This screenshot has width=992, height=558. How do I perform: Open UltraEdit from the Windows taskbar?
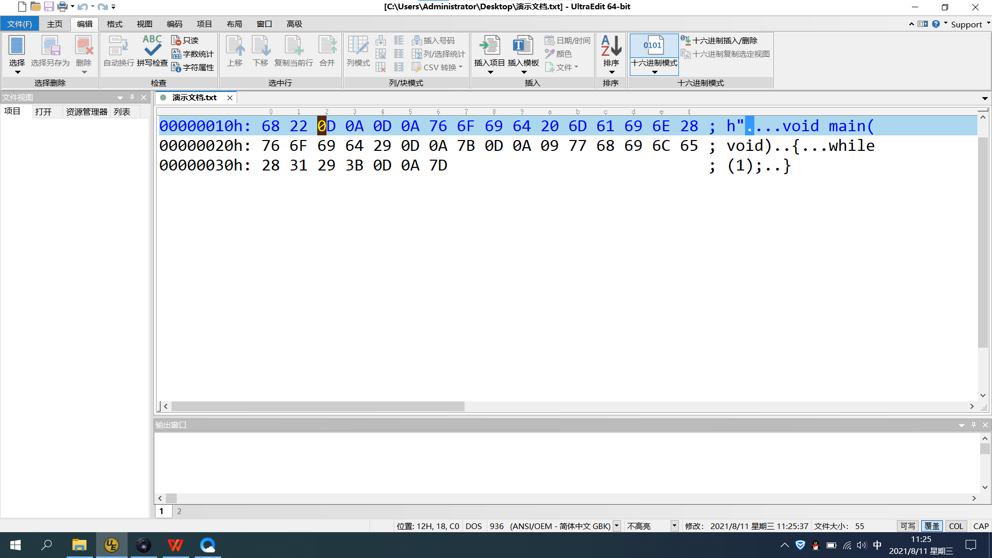(x=111, y=545)
